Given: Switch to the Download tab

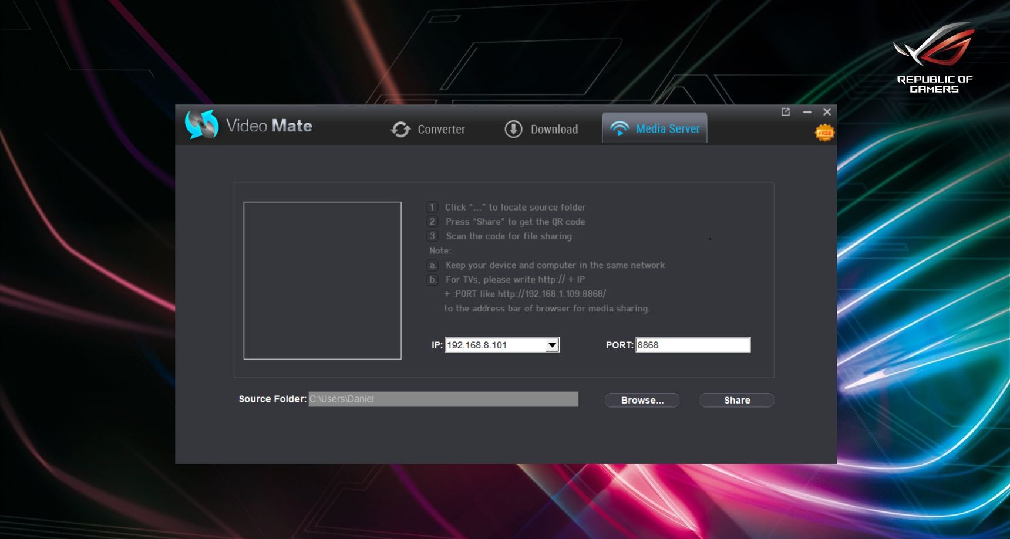Looking at the screenshot, I should [541, 129].
